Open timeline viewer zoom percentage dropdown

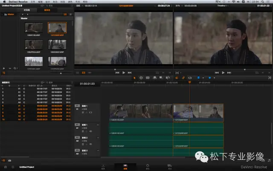[x=182, y=6]
